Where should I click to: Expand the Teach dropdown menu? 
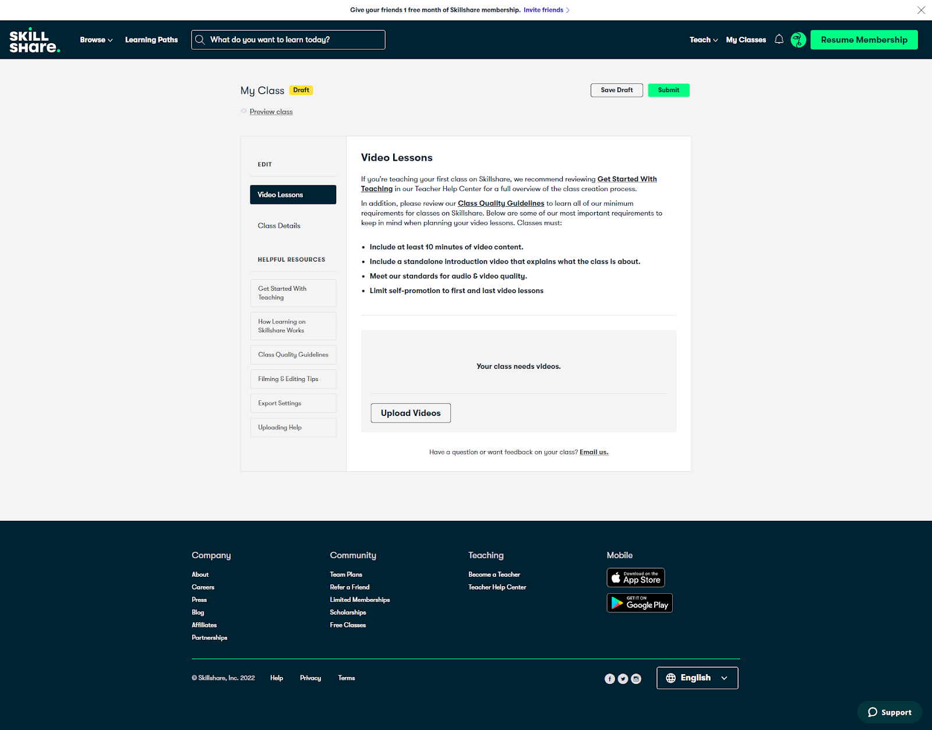click(704, 40)
